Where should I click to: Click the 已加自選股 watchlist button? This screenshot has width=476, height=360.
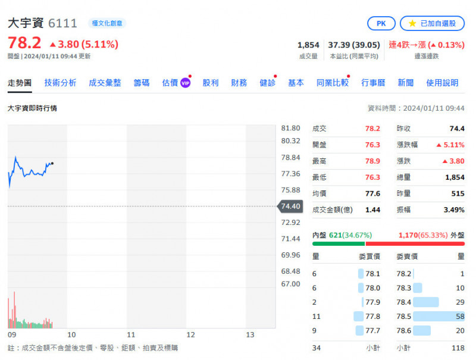(432, 23)
